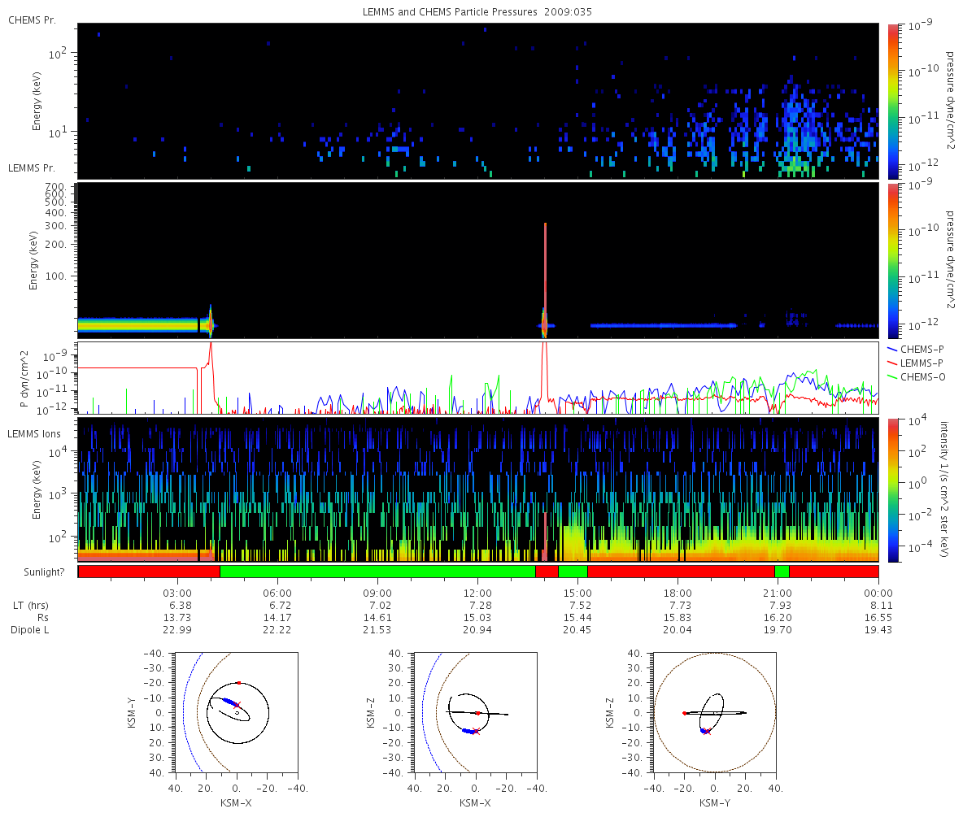Click the CHEMS pressure color bar
The height and width of the screenshot is (813, 976).
pos(893,101)
